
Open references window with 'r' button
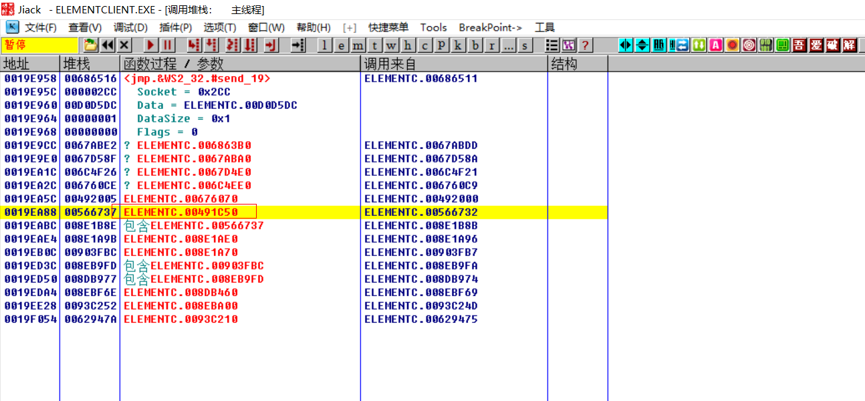(x=492, y=45)
